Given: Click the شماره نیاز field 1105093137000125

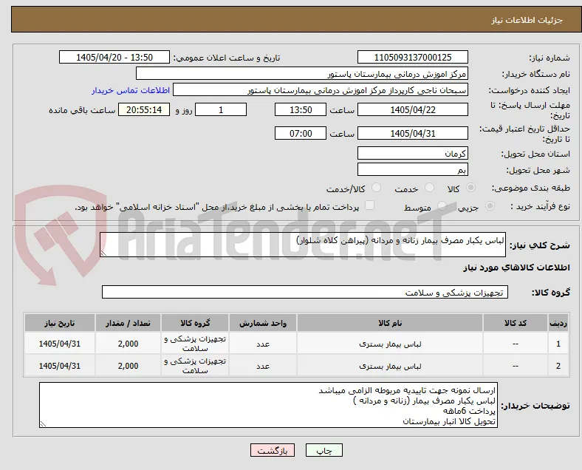Looking at the screenshot, I should coord(412,57).
